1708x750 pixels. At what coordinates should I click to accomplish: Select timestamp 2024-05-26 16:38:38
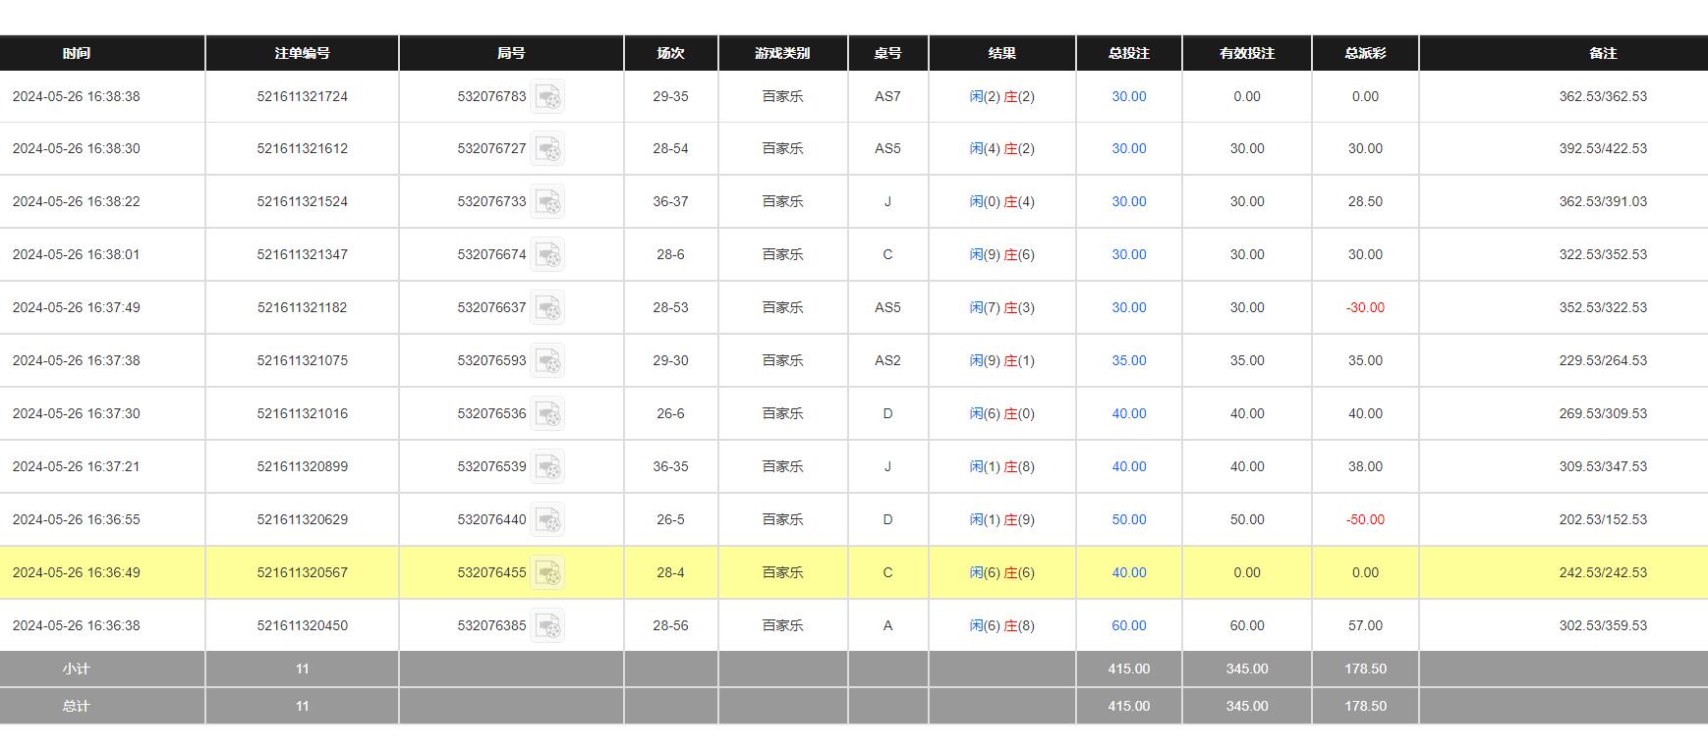pos(76,96)
